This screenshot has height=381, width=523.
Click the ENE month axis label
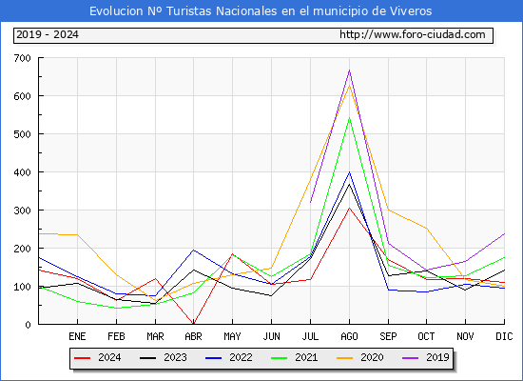click(x=77, y=336)
